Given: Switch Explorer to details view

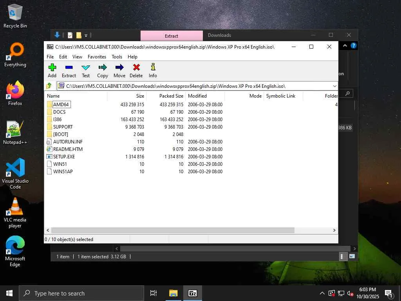Looking at the screenshot, I should (343, 256).
